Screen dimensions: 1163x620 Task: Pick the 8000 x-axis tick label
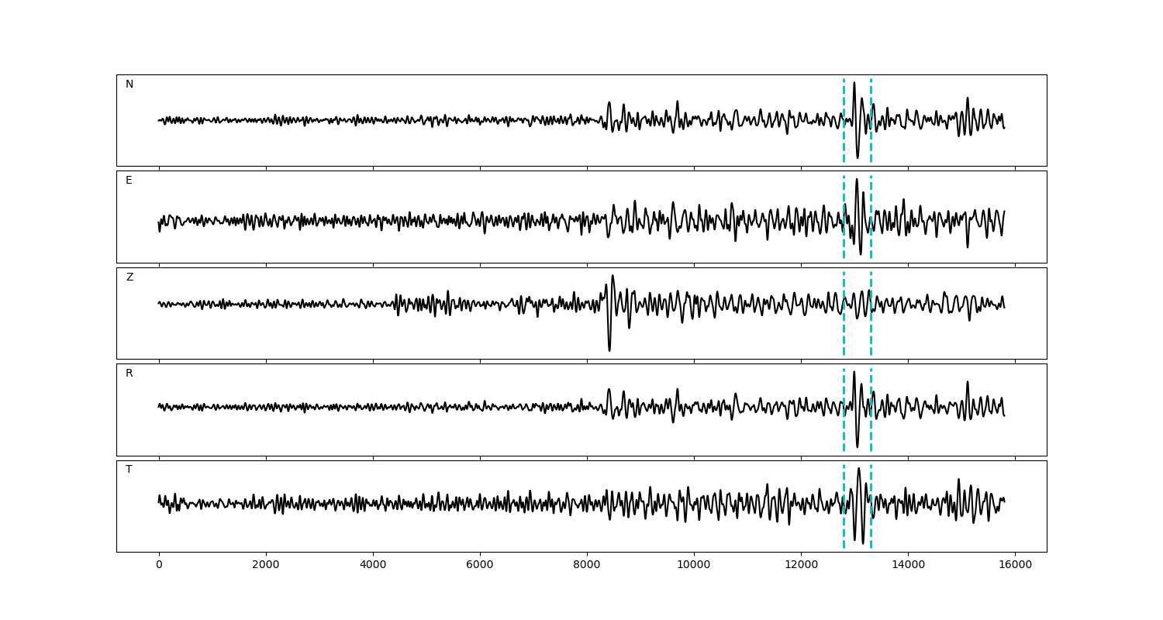point(587,566)
